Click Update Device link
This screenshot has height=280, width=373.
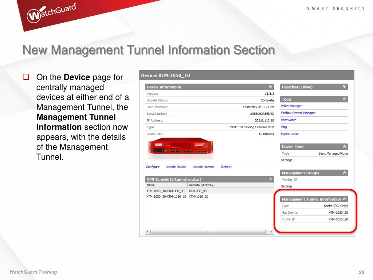pyautogui.click(x=176, y=167)
